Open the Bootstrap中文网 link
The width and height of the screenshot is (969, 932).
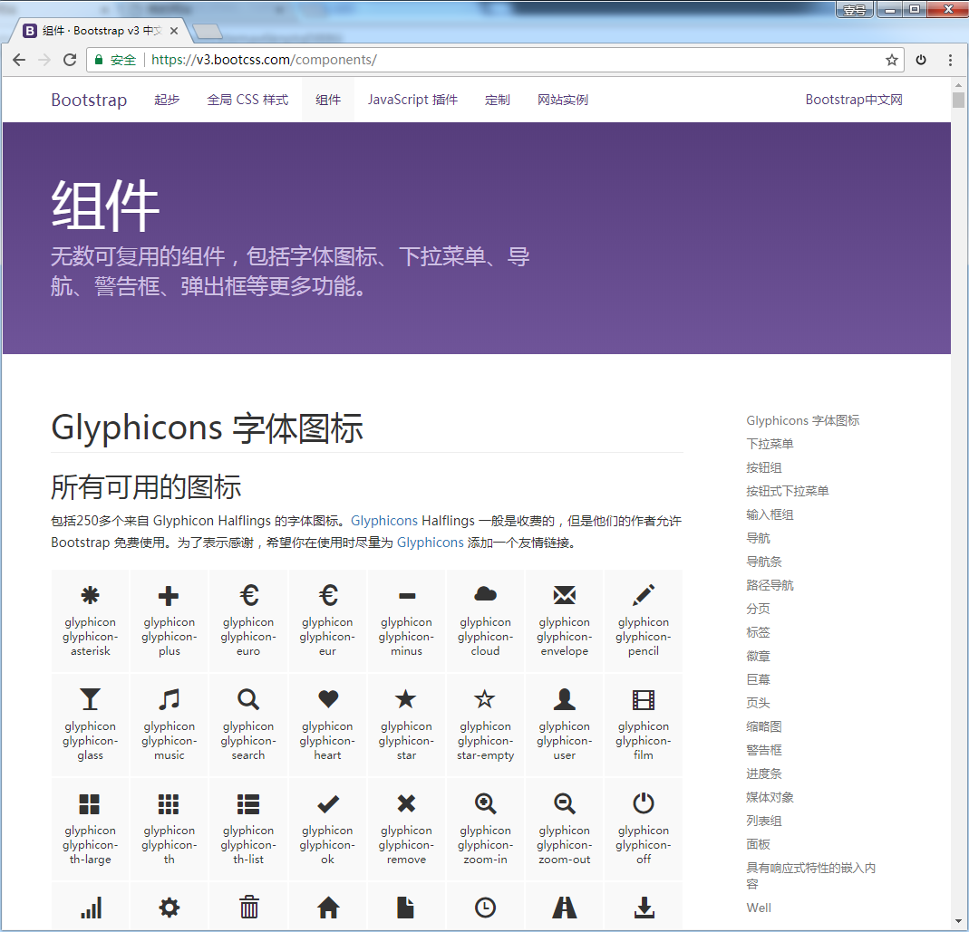(854, 100)
